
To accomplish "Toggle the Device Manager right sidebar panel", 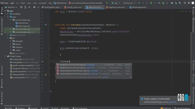I will (x=193, y=25).
